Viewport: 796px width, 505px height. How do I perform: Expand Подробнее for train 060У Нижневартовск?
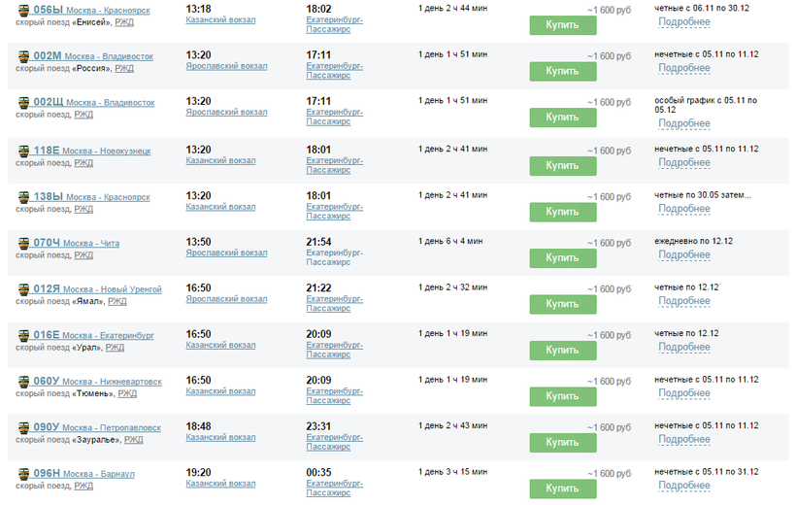pyautogui.click(x=684, y=393)
